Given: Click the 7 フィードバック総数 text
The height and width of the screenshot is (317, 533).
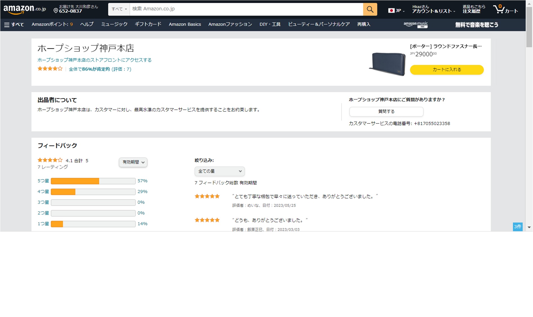Looking at the screenshot, I should (225, 183).
